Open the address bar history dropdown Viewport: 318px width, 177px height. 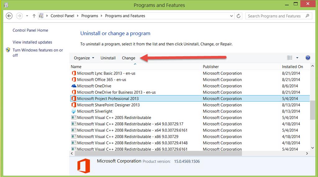(x=231, y=16)
